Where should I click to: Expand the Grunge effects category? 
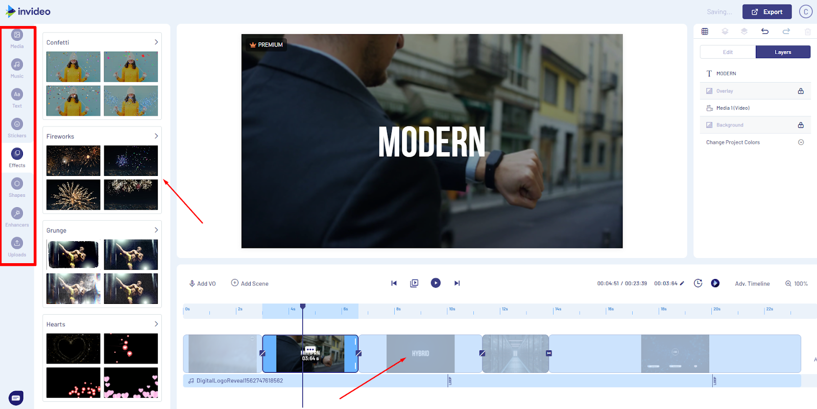tap(156, 230)
